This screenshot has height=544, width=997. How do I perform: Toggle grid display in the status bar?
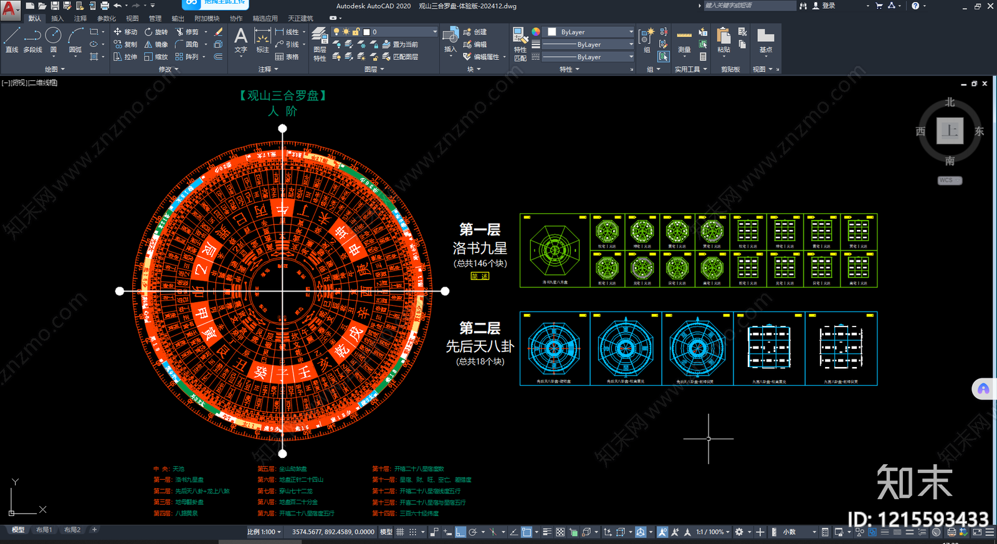click(401, 532)
